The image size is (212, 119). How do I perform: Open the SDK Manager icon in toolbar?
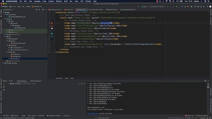[x=204, y=7]
